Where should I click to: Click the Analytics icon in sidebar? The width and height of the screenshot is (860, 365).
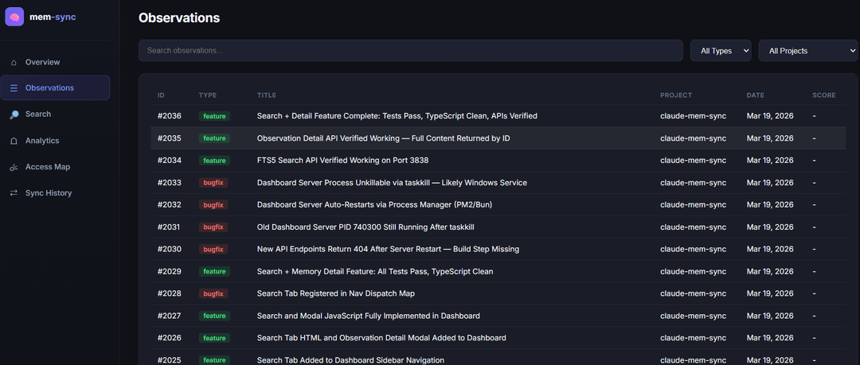point(14,141)
